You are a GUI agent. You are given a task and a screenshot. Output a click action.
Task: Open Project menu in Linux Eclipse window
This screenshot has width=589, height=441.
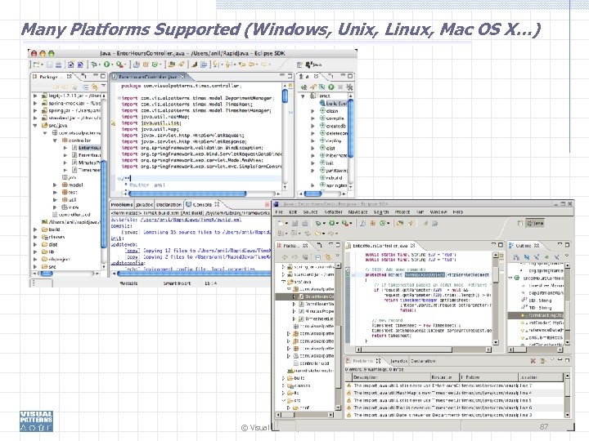click(x=402, y=212)
